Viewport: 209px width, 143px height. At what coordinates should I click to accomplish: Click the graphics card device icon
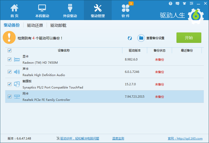pyautogui.click(x=17, y=59)
